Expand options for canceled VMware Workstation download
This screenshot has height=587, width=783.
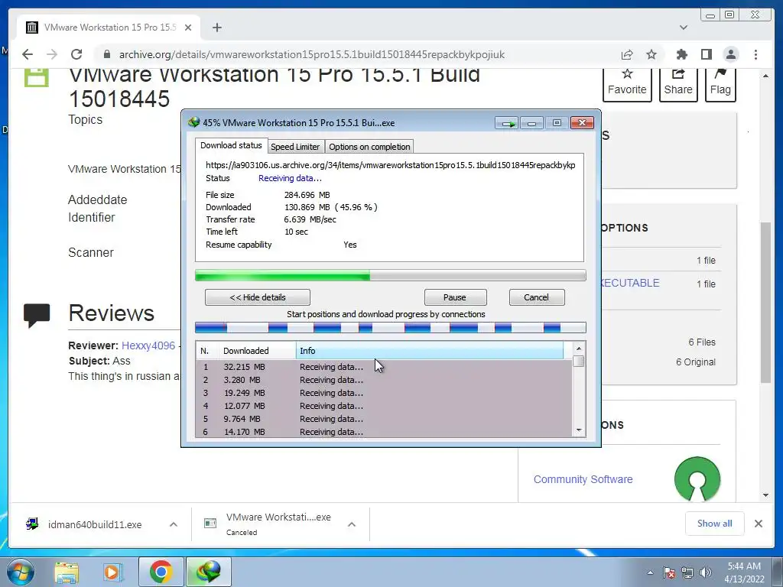352,524
